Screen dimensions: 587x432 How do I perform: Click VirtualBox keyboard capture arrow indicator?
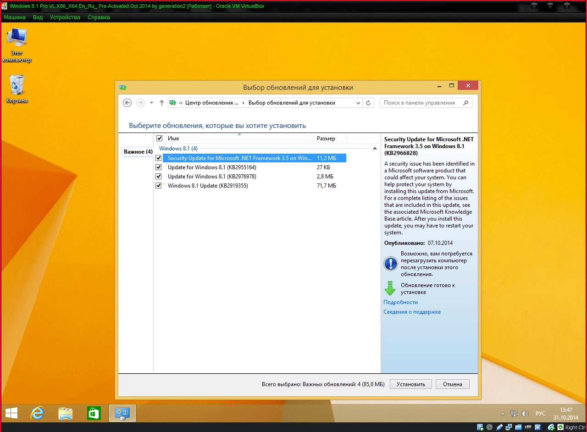click(560, 427)
